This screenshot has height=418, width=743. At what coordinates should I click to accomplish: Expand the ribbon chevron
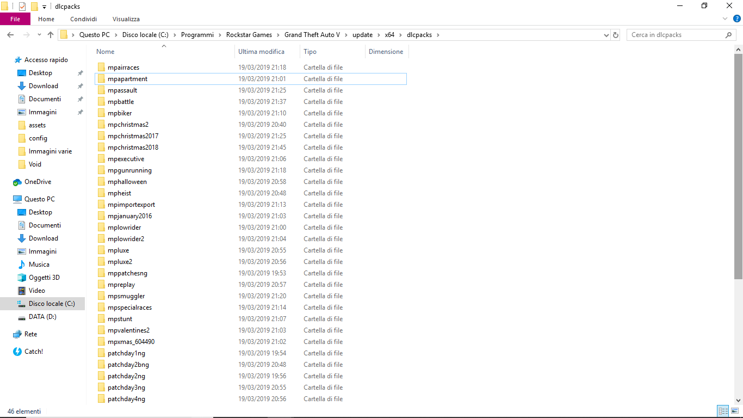[724, 19]
